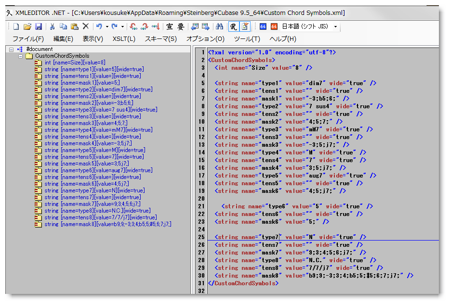This screenshot has width=450, height=305.
Task: Open the ヘルプ(H) menu
Action: [x=283, y=38]
